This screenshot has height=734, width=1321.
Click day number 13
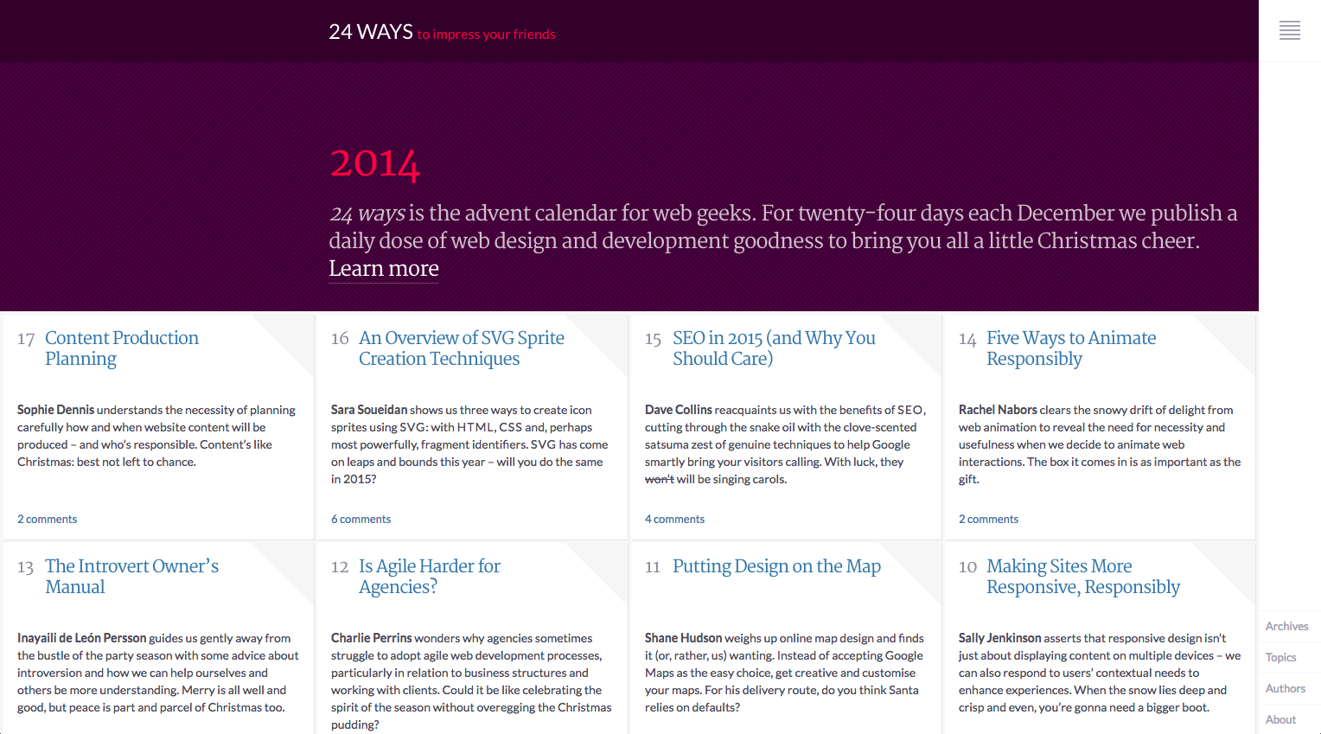[x=26, y=567]
